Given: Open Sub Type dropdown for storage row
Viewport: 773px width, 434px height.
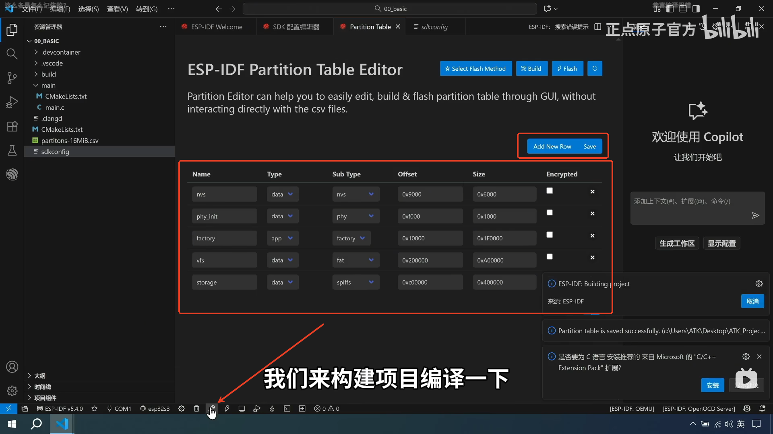Looking at the screenshot, I should click(355, 283).
